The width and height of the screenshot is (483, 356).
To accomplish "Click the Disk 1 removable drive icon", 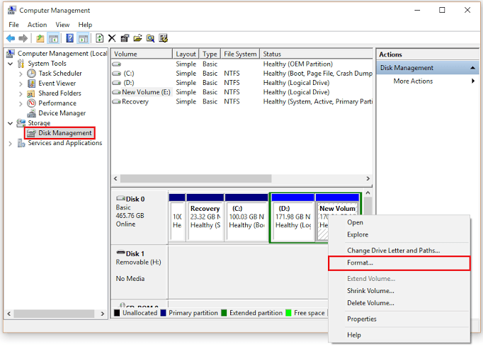I will click(120, 253).
